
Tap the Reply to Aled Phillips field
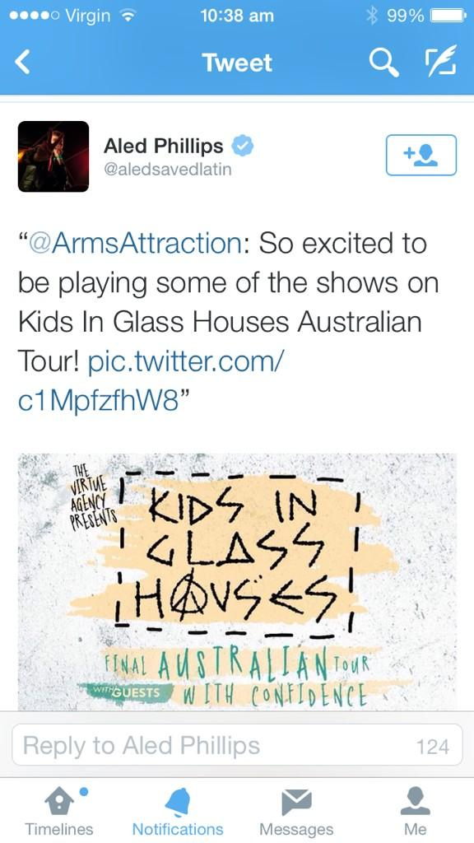pyautogui.click(x=237, y=744)
